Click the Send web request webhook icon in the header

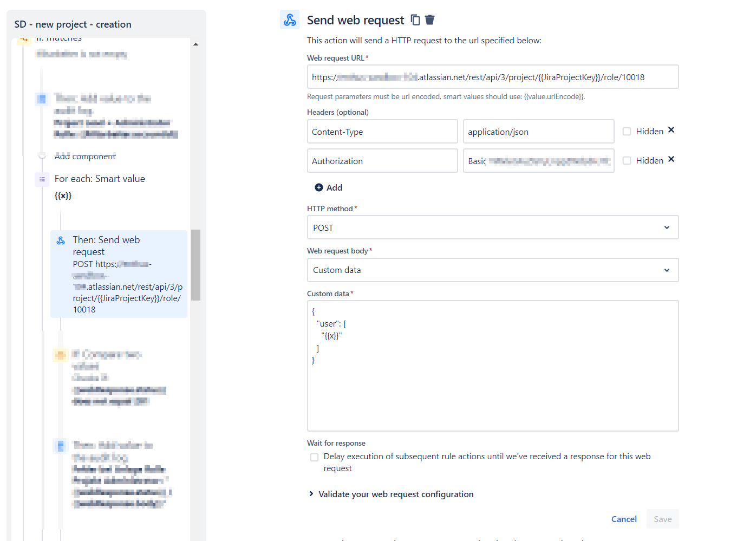coord(290,20)
